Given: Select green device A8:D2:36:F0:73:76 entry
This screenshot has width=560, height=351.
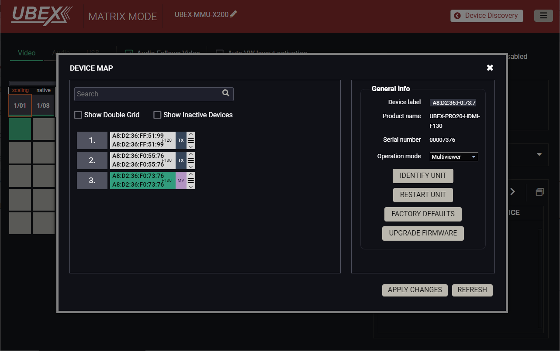Looking at the screenshot, I should 143,181.
